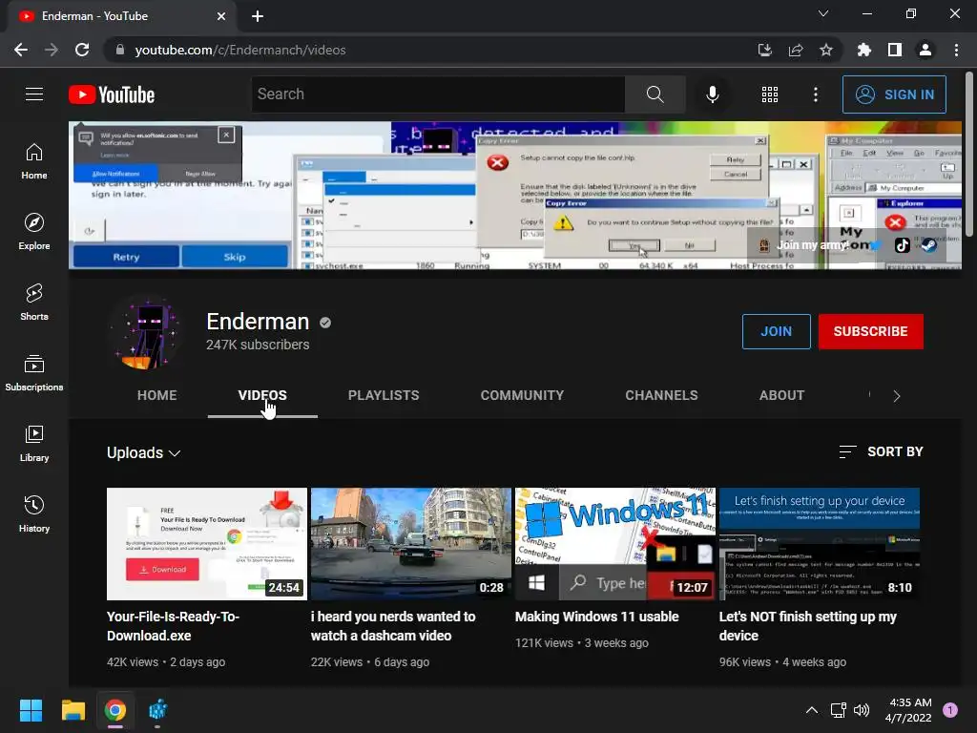This screenshot has width=977, height=733.
Task: Go back with the browser back arrow
Action: click(x=21, y=50)
